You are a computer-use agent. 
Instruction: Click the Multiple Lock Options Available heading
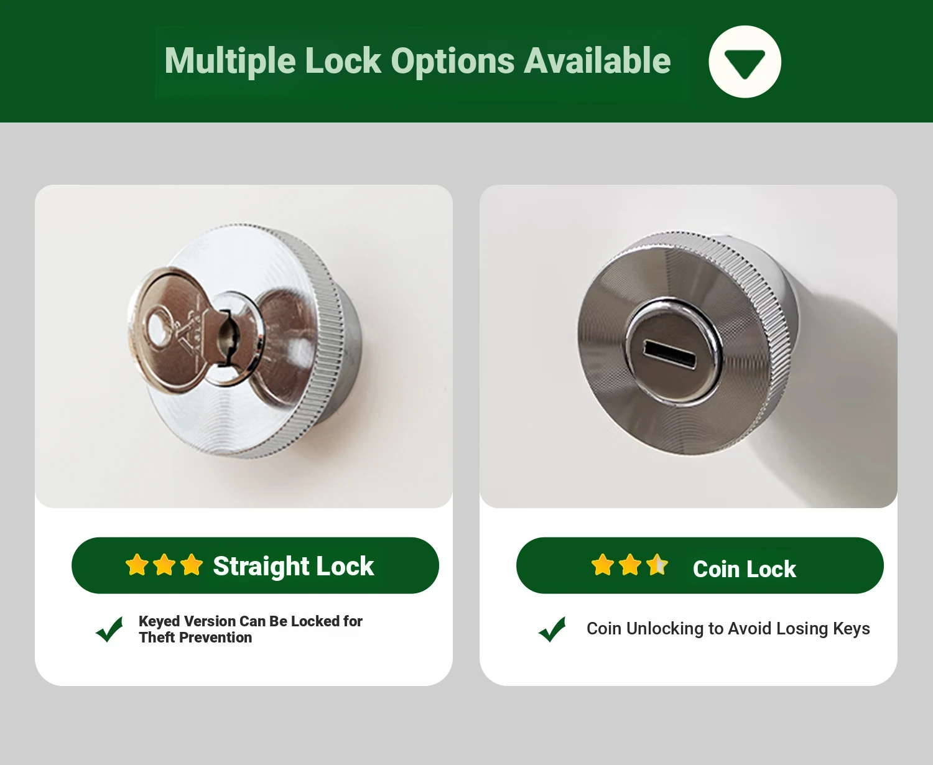(x=417, y=61)
